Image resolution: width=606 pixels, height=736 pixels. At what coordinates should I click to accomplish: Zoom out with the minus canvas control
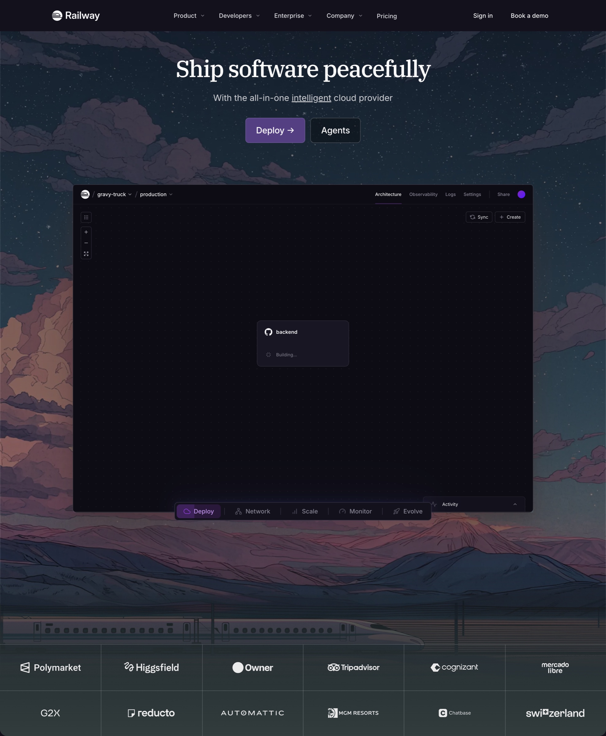tap(86, 243)
